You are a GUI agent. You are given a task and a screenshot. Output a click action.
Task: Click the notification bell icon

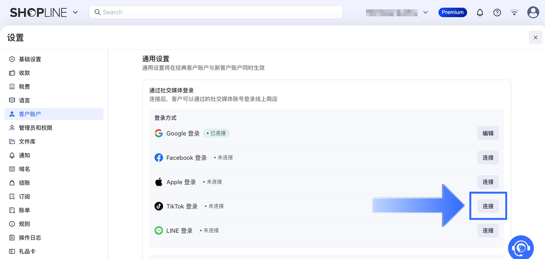(480, 13)
